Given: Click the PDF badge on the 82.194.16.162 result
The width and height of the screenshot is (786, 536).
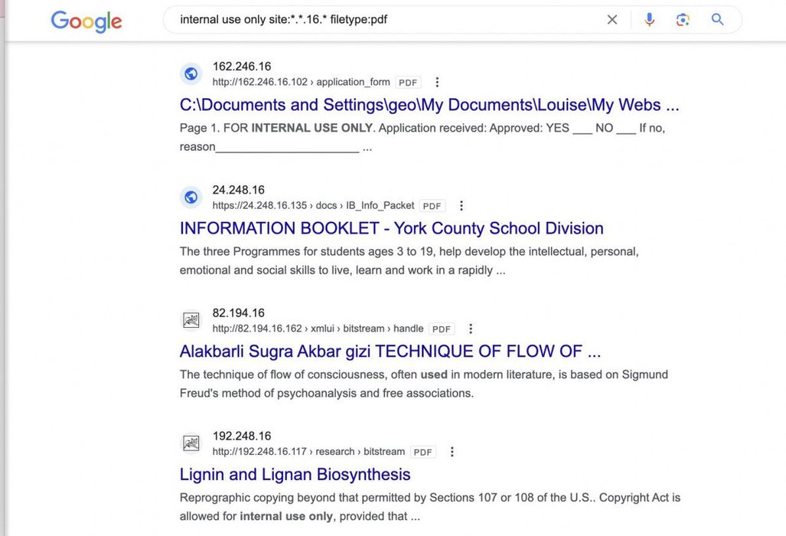Looking at the screenshot, I should click(441, 329).
